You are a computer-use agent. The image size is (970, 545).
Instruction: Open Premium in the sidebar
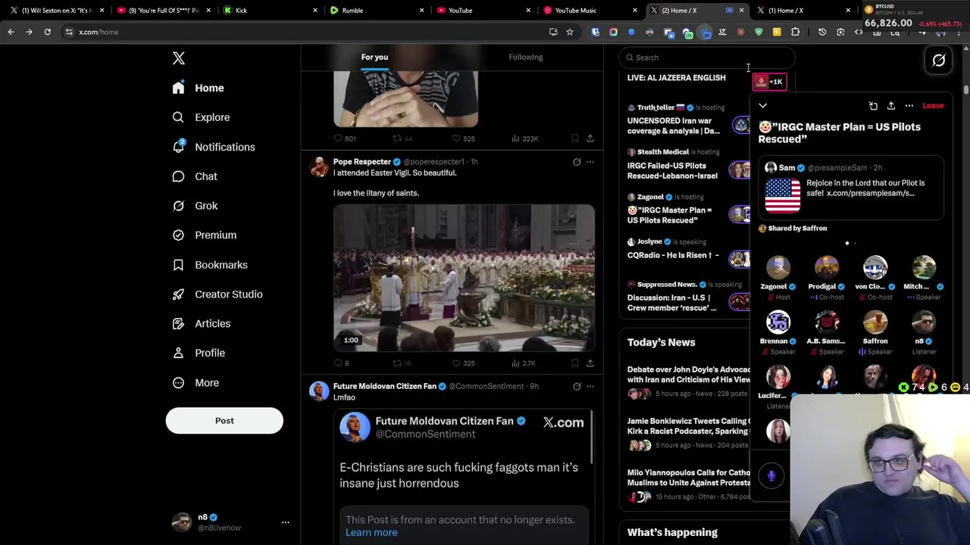click(205, 235)
